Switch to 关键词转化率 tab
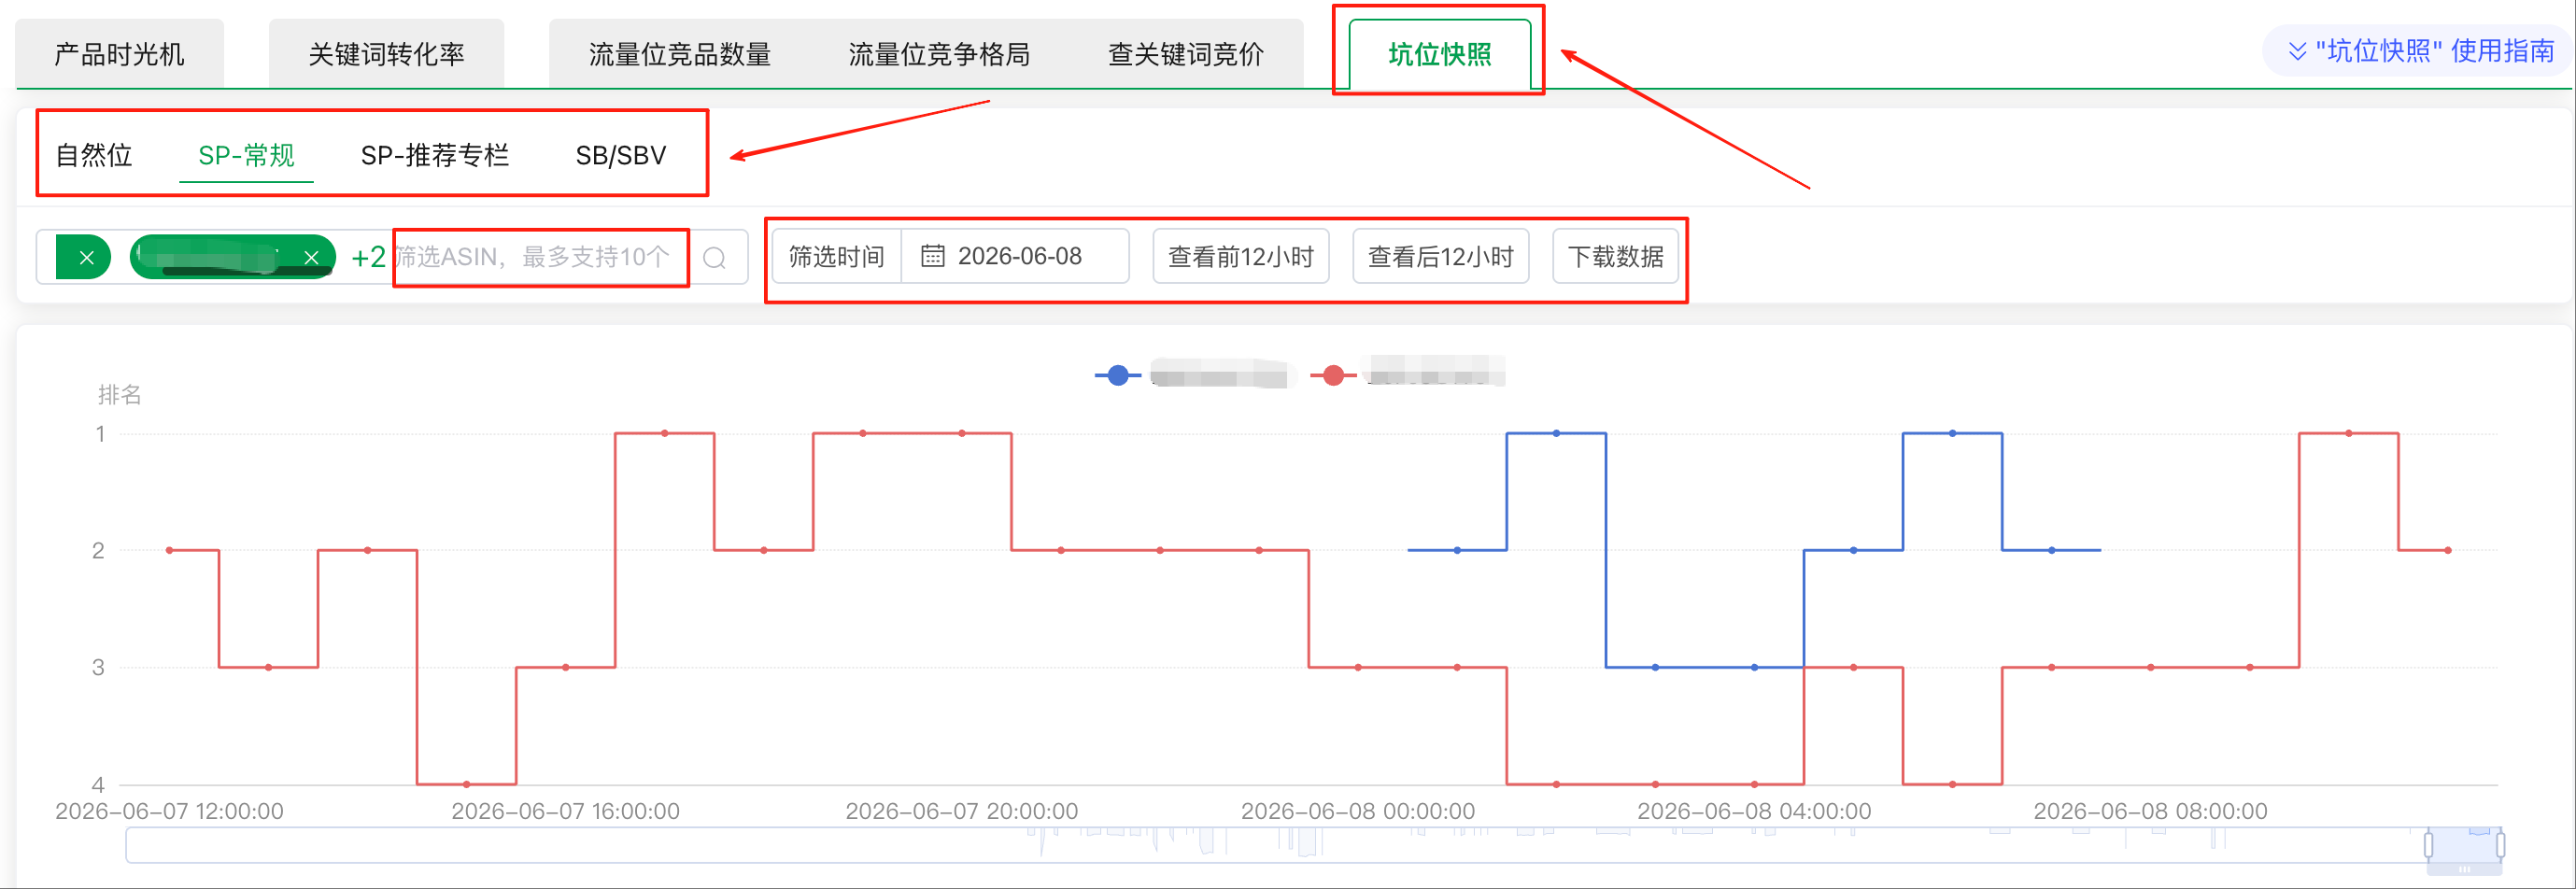This screenshot has width=2576, height=889. point(386,54)
